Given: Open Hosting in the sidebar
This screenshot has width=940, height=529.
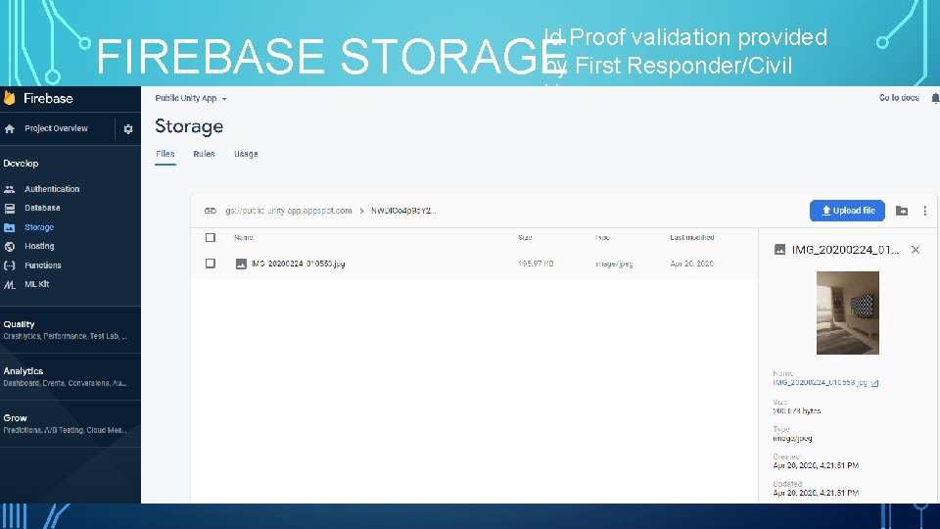Looking at the screenshot, I should point(39,247).
